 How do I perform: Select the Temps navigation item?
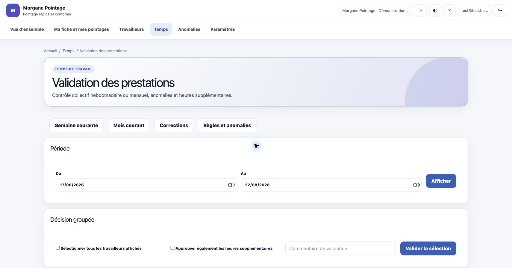(161, 29)
